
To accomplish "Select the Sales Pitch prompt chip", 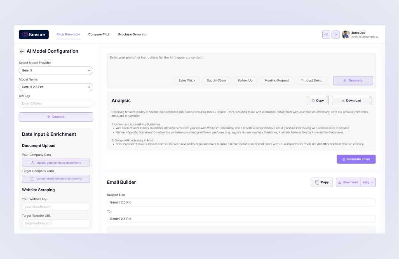I will coord(187,81).
